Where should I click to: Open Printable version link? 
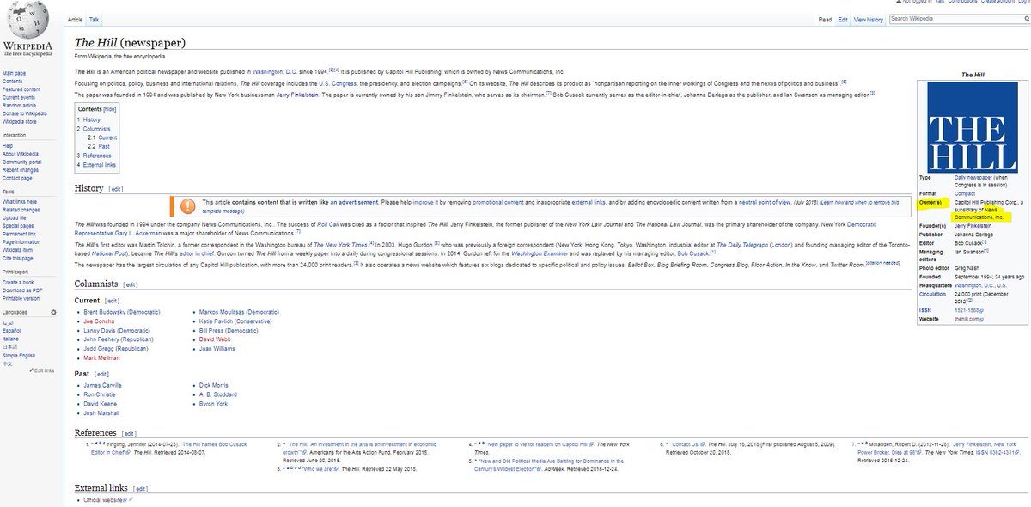(x=21, y=298)
